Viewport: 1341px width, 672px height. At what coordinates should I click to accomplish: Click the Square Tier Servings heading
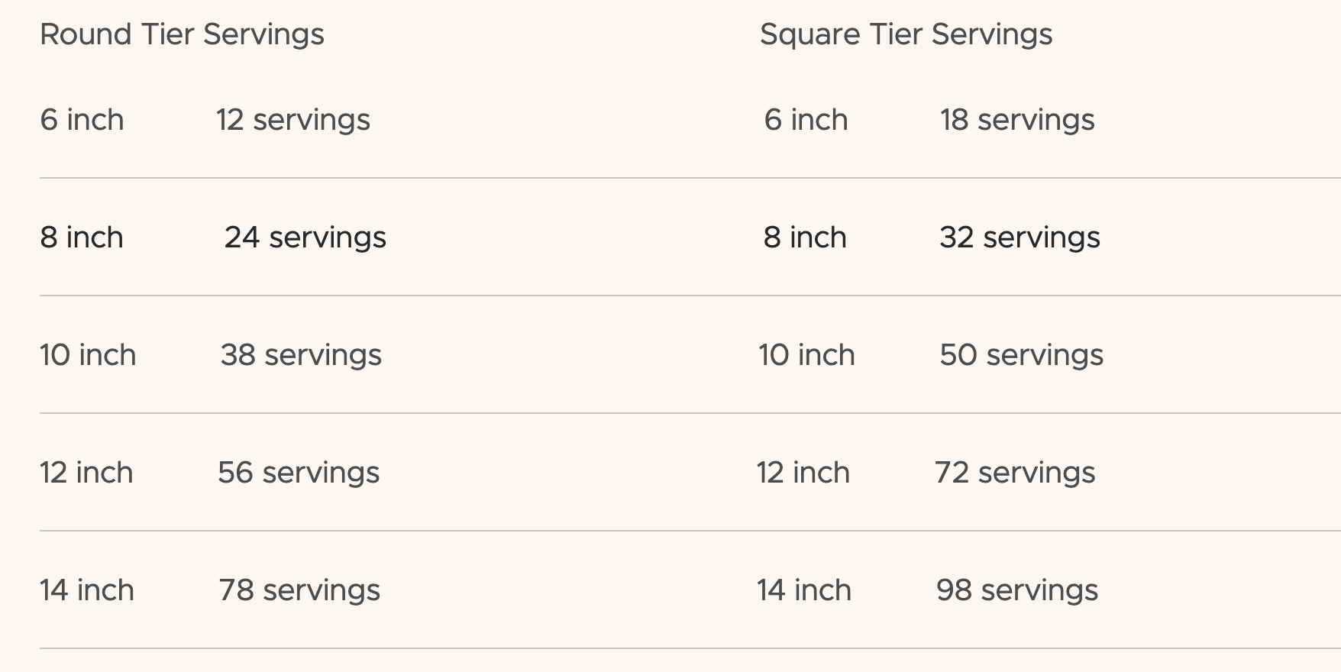[906, 34]
